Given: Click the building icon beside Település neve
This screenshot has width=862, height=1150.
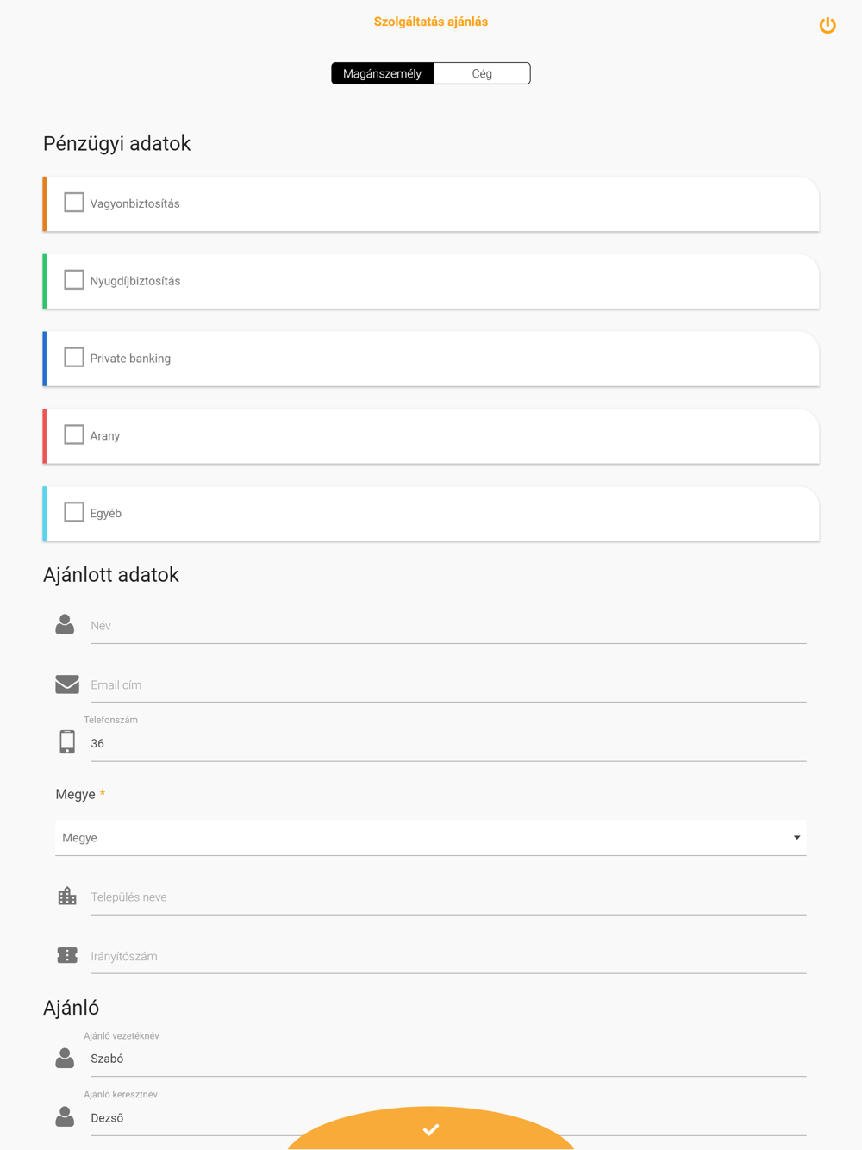Looking at the screenshot, I should 67,896.
